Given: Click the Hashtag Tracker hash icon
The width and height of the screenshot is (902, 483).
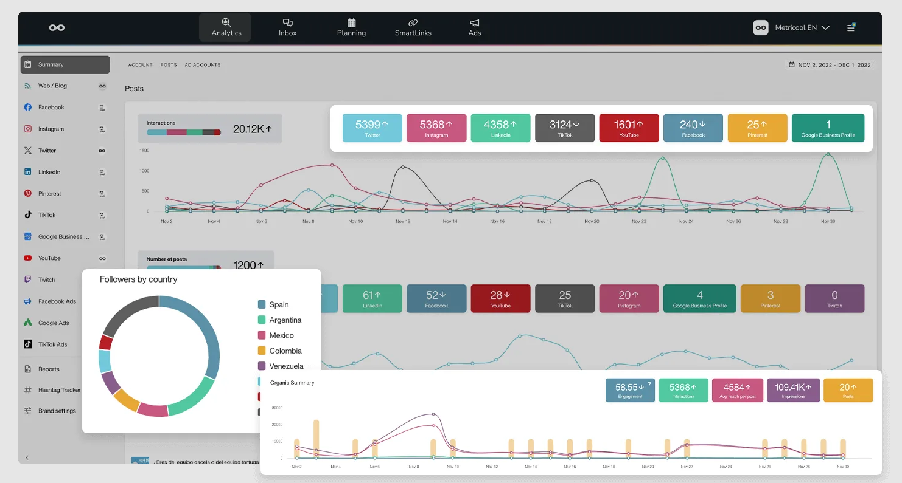Looking at the screenshot, I should click(x=28, y=390).
